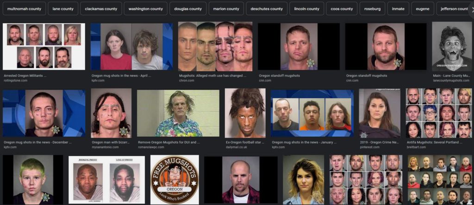474x205 pixels.
Task: Open the chron.com source link
Action: pos(186,81)
